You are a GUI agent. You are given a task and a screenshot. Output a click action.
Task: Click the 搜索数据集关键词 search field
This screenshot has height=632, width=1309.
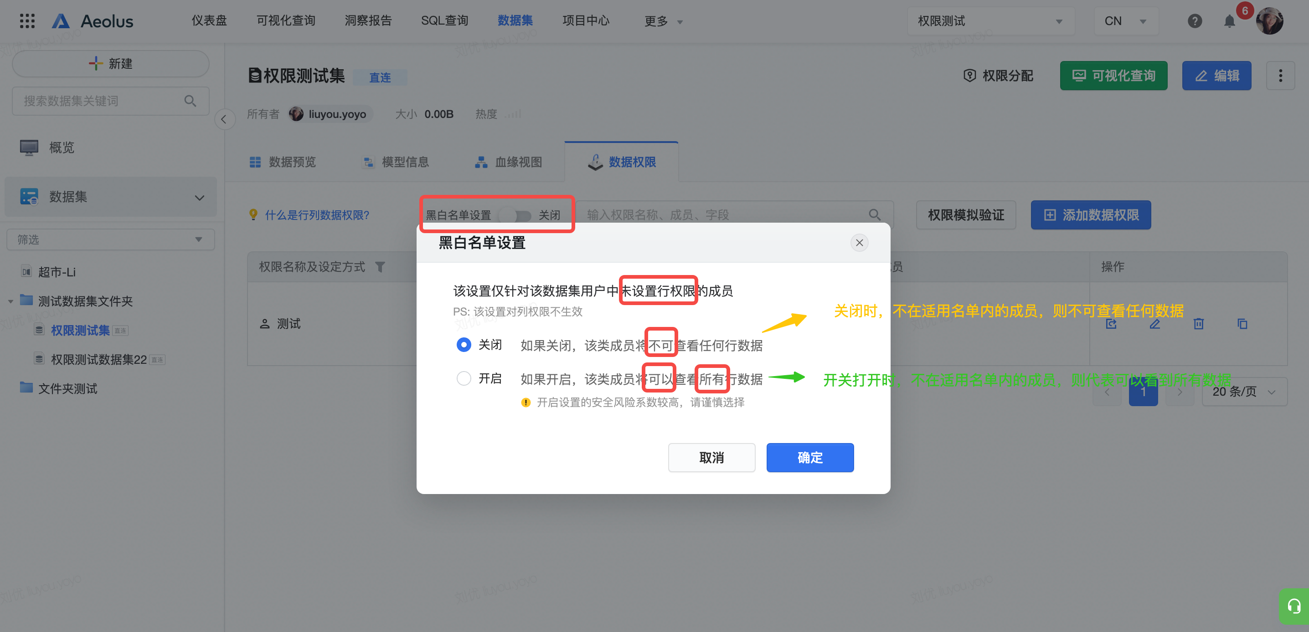click(x=102, y=101)
